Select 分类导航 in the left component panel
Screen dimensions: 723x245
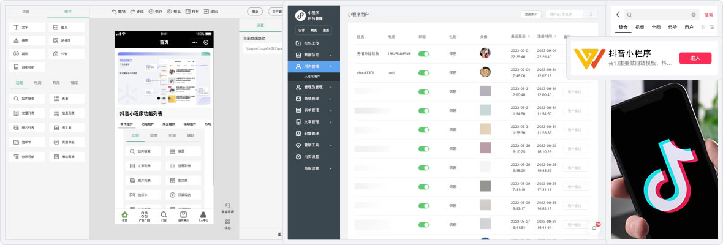27,157
